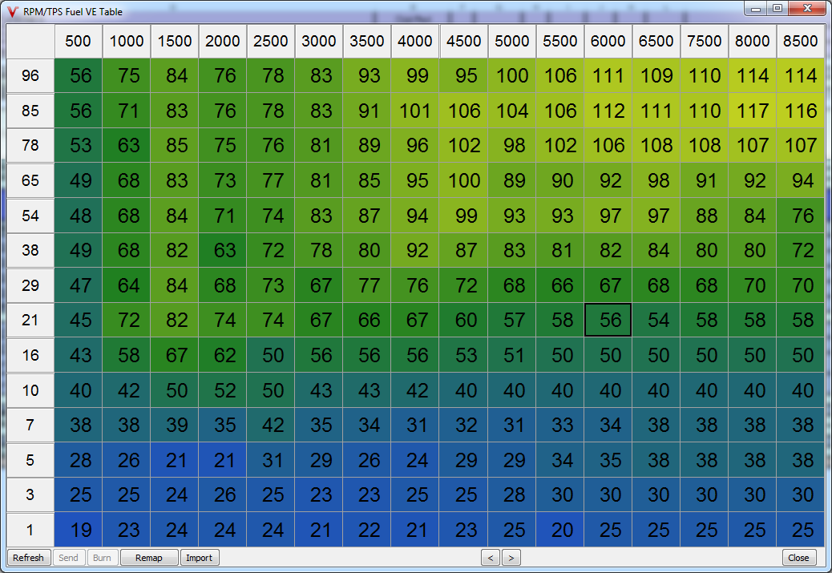This screenshot has height=573, width=832.
Task: Select cell 35 at 6000 RPM, TPS 5
Action: click(608, 459)
